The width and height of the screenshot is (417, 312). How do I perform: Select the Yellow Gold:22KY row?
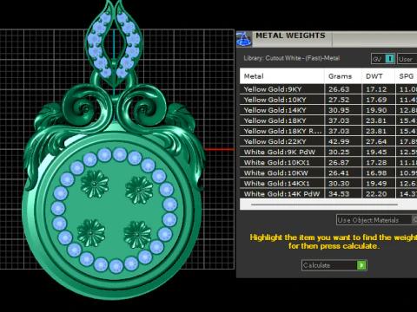point(328,141)
